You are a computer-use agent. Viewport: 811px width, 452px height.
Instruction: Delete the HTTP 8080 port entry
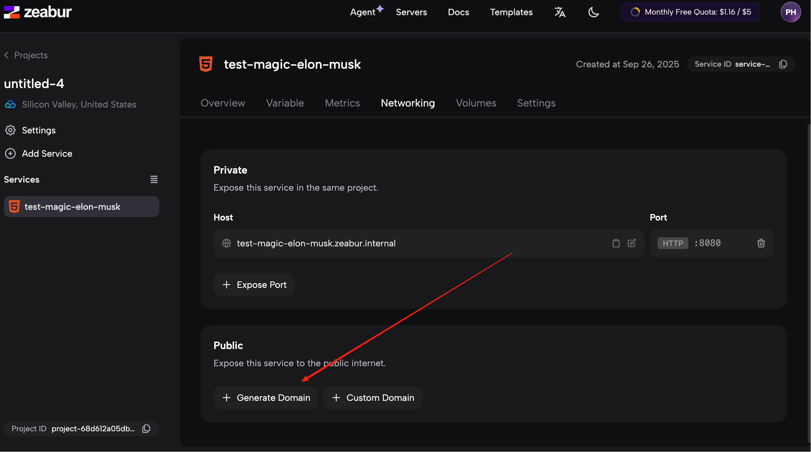(x=761, y=243)
